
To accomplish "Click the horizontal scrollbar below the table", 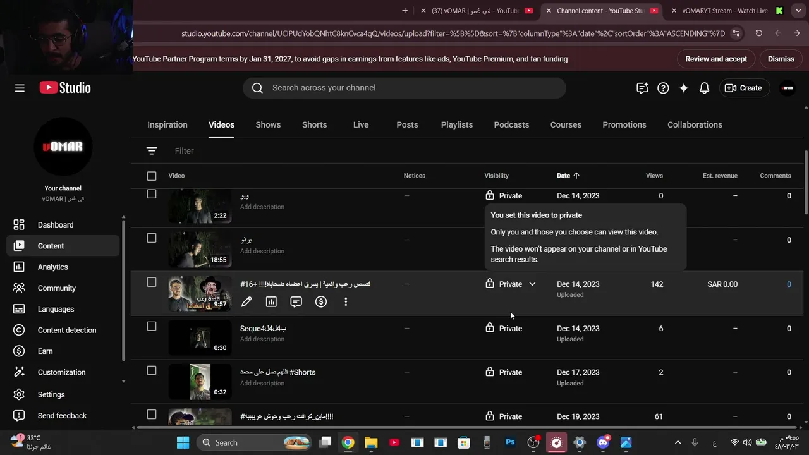I will [x=468, y=427].
